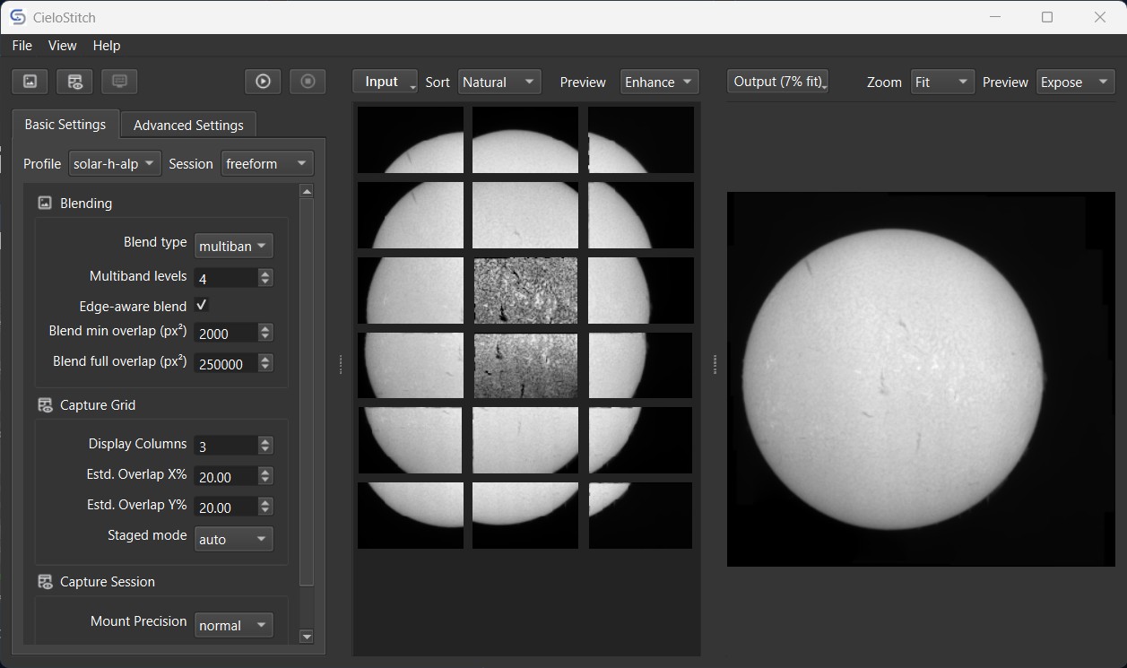Click the Output (7% fit) button
The height and width of the screenshot is (668, 1127).
pos(777,82)
